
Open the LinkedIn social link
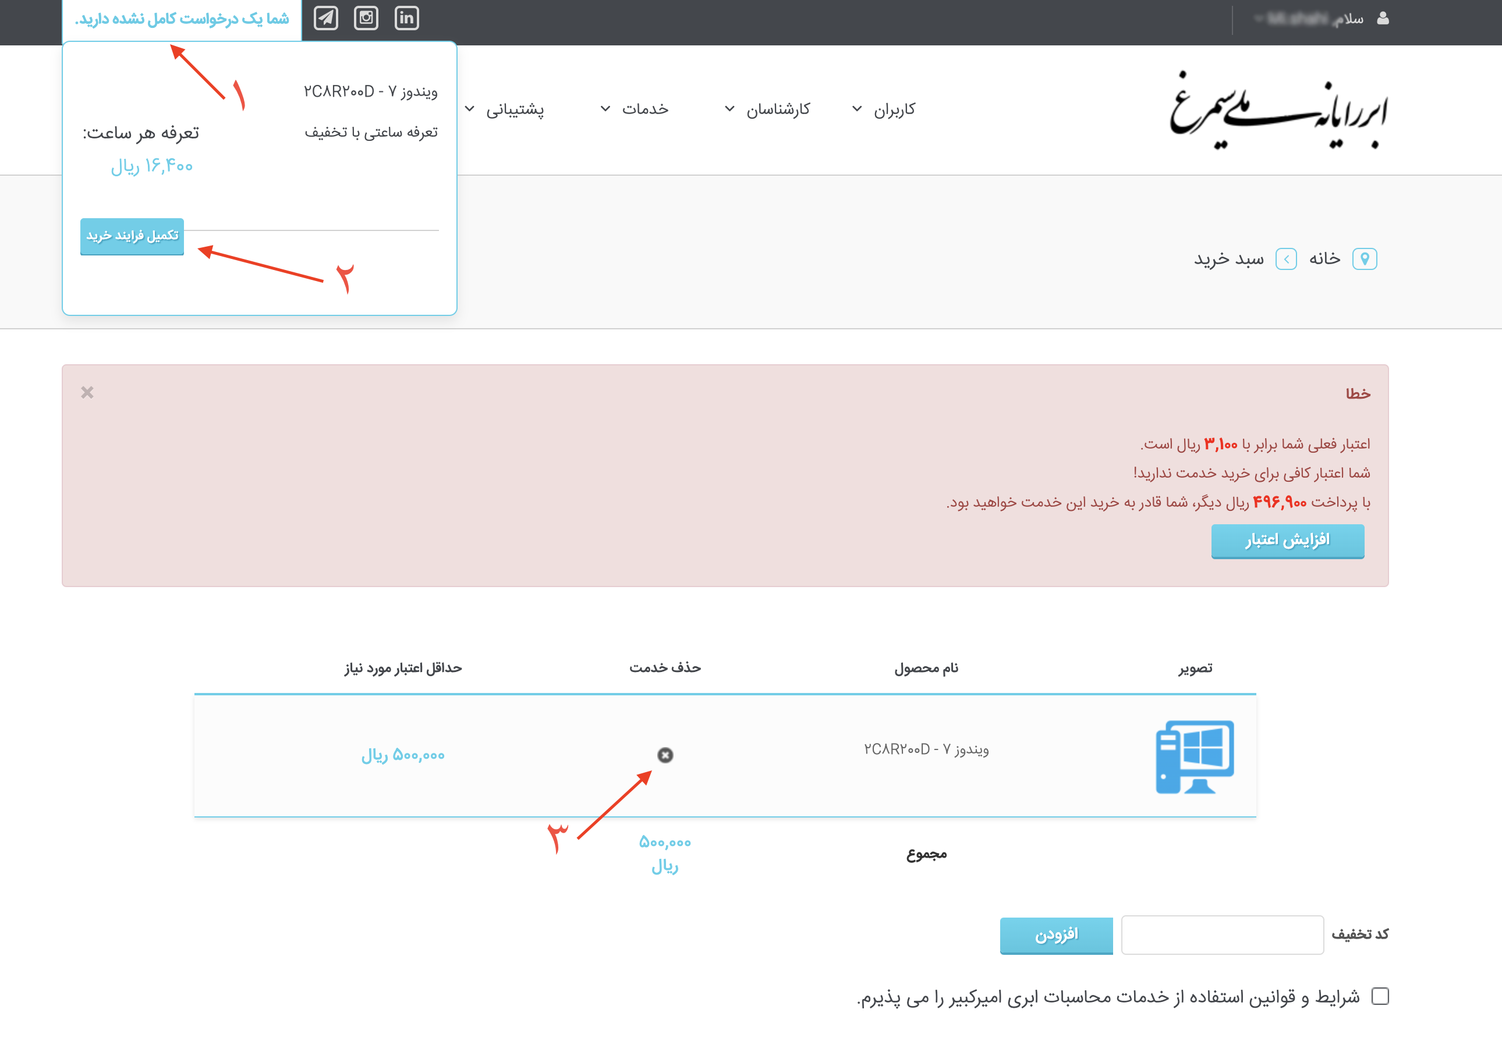tap(406, 17)
